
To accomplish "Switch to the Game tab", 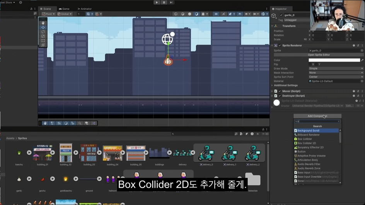I will coord(64,9).
